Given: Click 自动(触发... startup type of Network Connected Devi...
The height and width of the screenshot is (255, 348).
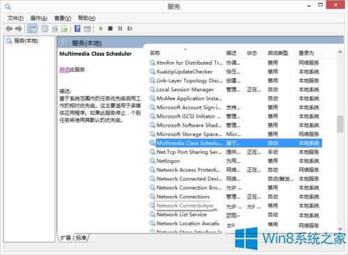Looking at the screenshot, I should coord(280,179).
